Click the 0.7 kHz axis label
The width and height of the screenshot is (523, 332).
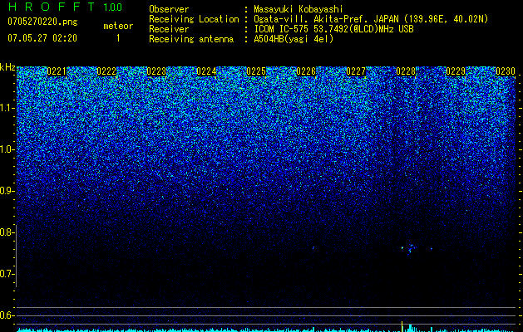(7, 274)
